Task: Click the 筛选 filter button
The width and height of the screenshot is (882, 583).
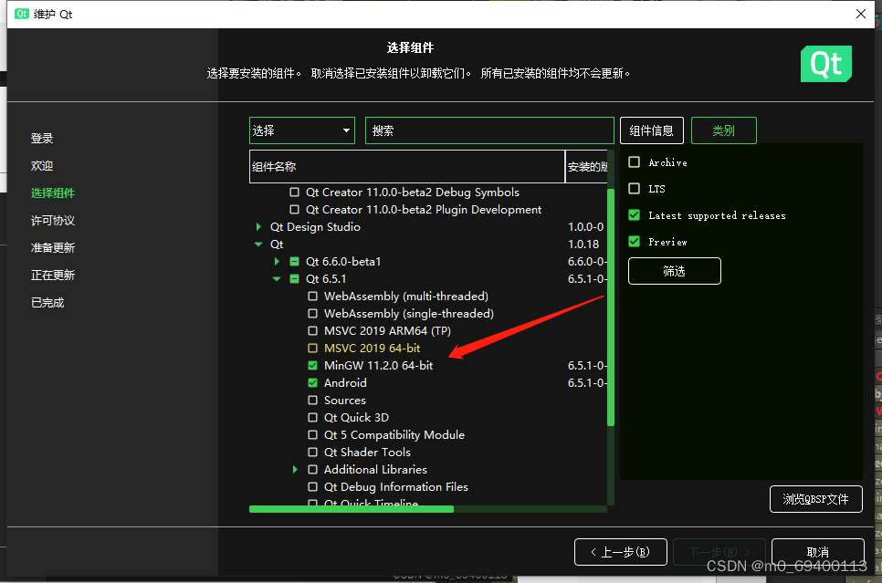Action: pos(674,270)
